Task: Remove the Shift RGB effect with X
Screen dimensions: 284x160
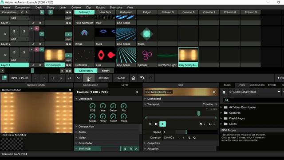Action: [136, 149]
